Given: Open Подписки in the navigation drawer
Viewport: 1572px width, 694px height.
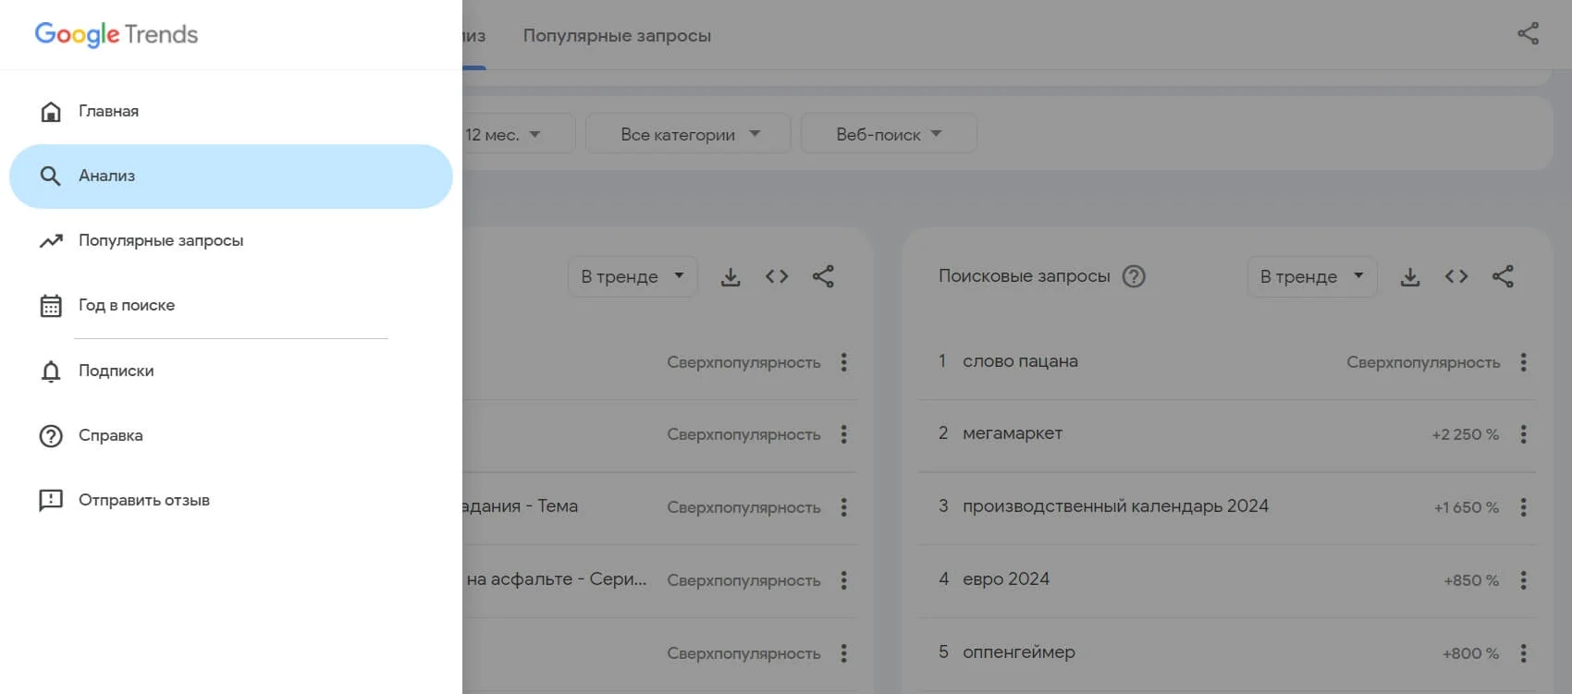Looking at the screenshot, I should coord(116,371).
